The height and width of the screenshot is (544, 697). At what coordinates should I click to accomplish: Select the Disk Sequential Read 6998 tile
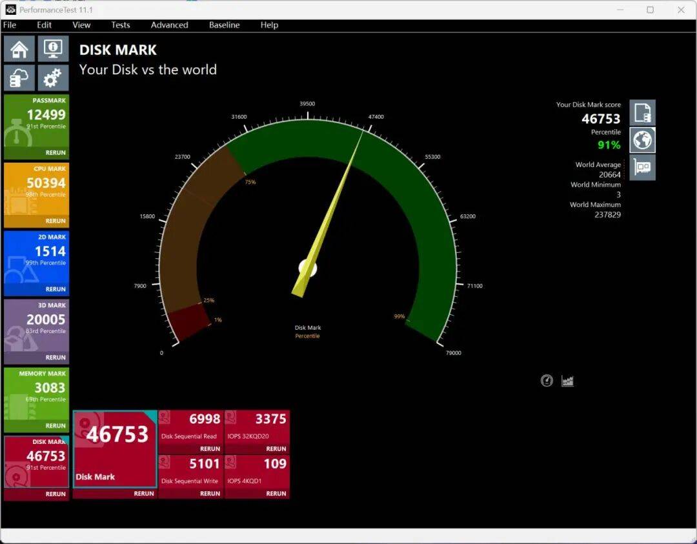pyautogui.click(x=190, y=427)
